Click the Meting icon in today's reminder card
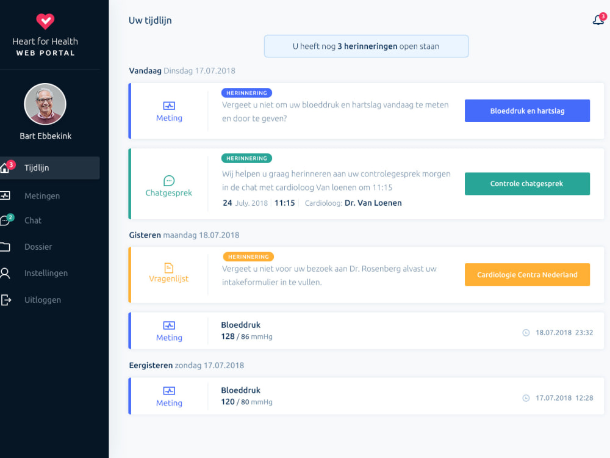Viewport: 610px width, 458px height. tap(169, 106)
